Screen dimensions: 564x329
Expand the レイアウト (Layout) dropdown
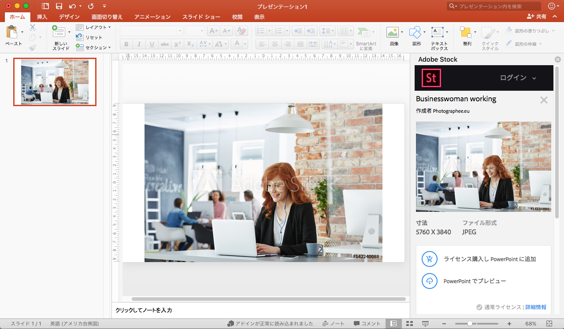94,27
